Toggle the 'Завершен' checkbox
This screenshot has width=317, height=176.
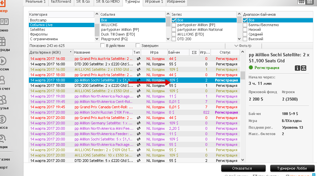pyautogui.click(x=138, y=46)
